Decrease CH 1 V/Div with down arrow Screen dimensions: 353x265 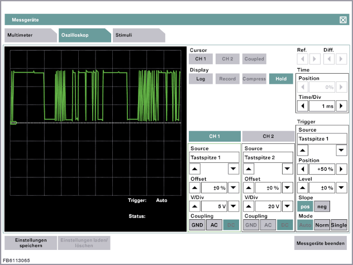pos(233,206)
